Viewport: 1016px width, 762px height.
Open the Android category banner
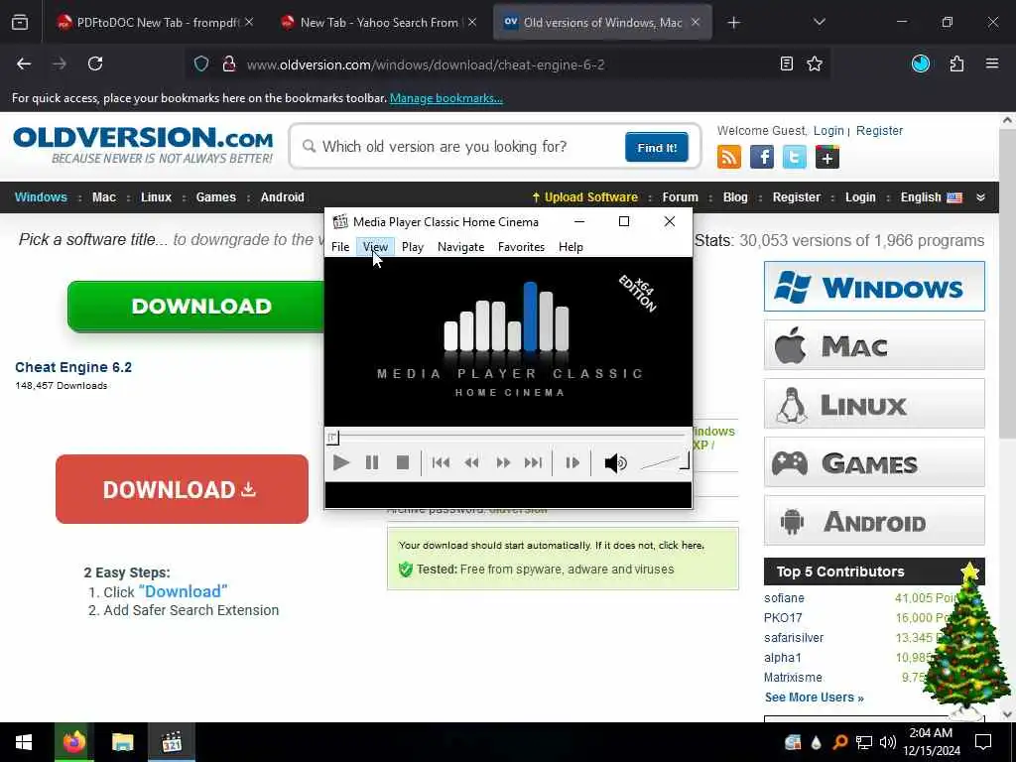click(874, 521)
